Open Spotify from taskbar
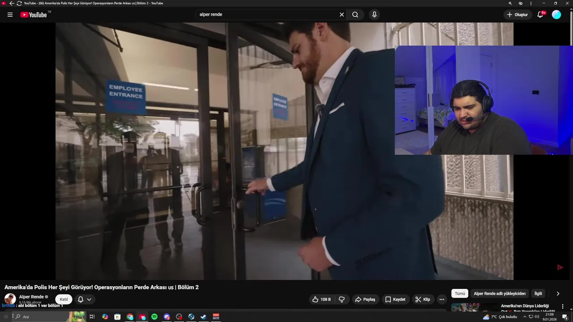Screen dimensions: 573x322 click(x=154, y=317)
